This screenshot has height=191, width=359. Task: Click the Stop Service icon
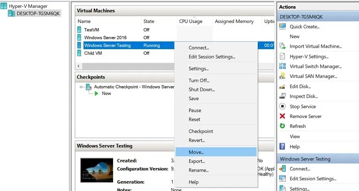point(283,106)
